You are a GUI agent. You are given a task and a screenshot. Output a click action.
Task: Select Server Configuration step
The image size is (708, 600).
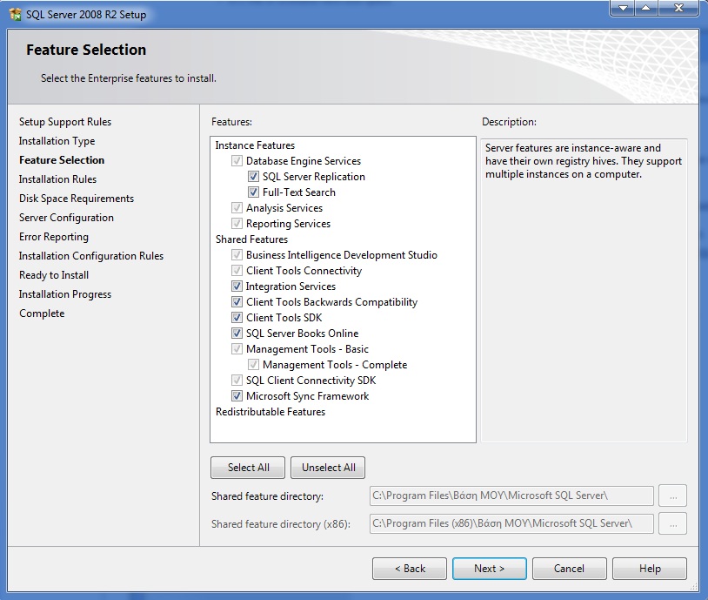point(66,218)
